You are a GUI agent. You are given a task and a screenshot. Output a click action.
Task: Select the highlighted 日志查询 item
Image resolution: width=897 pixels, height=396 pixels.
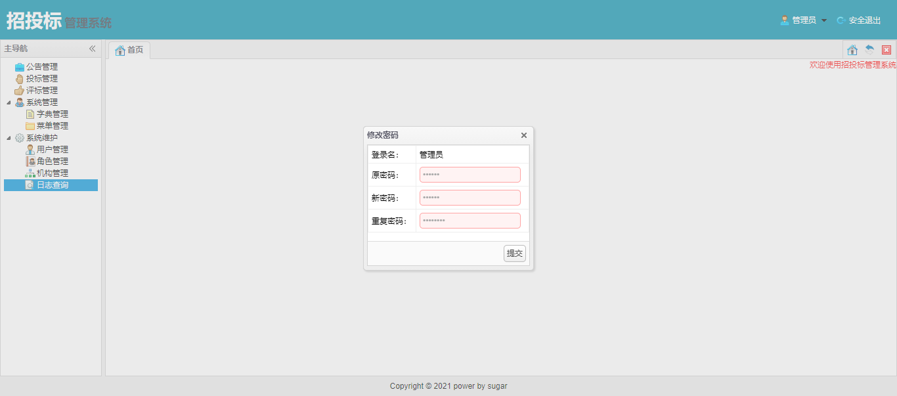pos(51,185)
